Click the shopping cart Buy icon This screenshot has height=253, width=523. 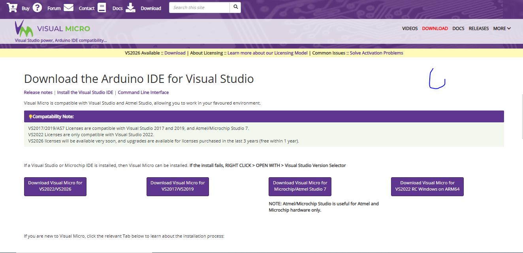coord(12,7)
